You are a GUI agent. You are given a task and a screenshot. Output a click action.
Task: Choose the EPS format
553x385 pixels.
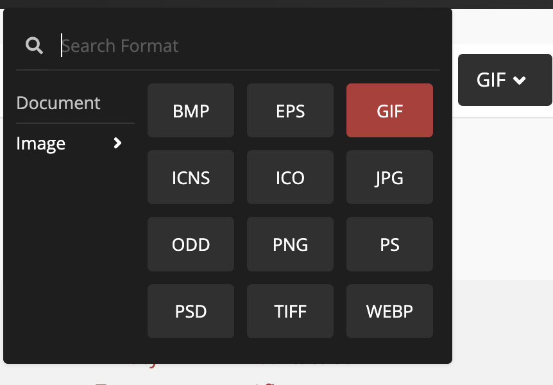pos(290,110)
